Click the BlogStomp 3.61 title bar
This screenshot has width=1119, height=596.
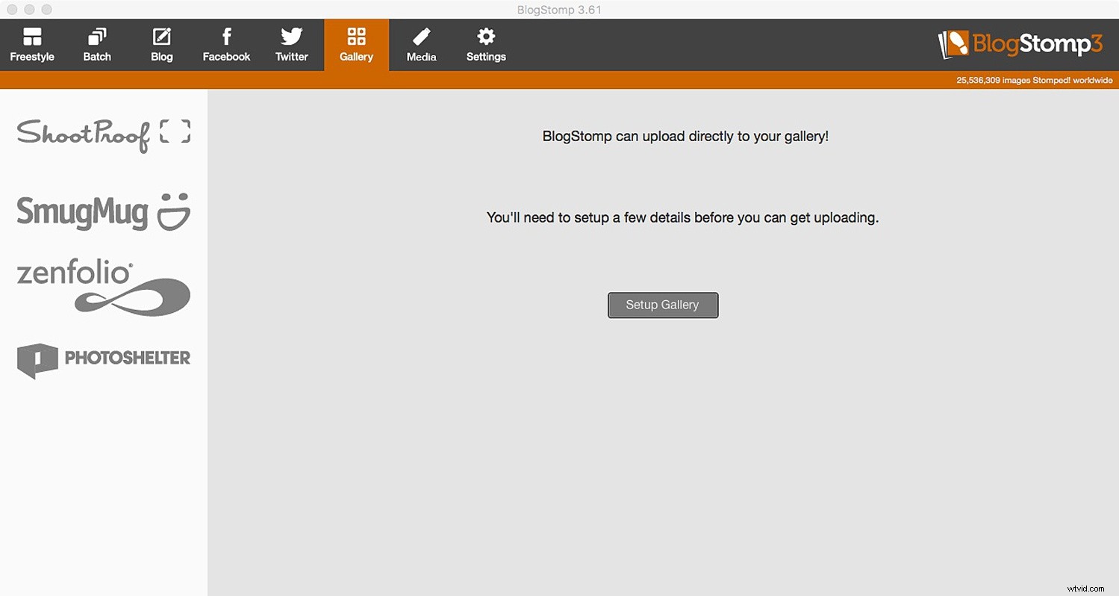point(558,10)
